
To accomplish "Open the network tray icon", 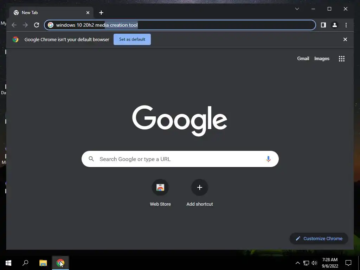I will pyautogui.click(x=306, y=263).
